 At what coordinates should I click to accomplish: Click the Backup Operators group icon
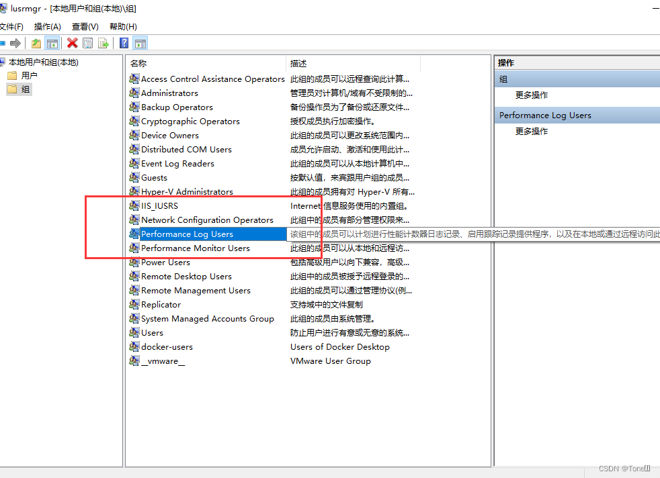pyautogui.click(x=134, y=107)
